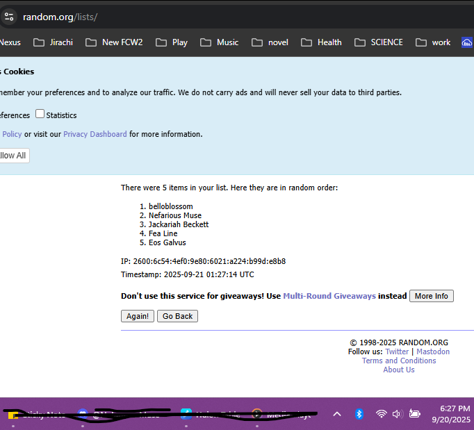Open the Wi-Fi network tray icon
This screenshot has height=430, width=474.
click(381, 414)
